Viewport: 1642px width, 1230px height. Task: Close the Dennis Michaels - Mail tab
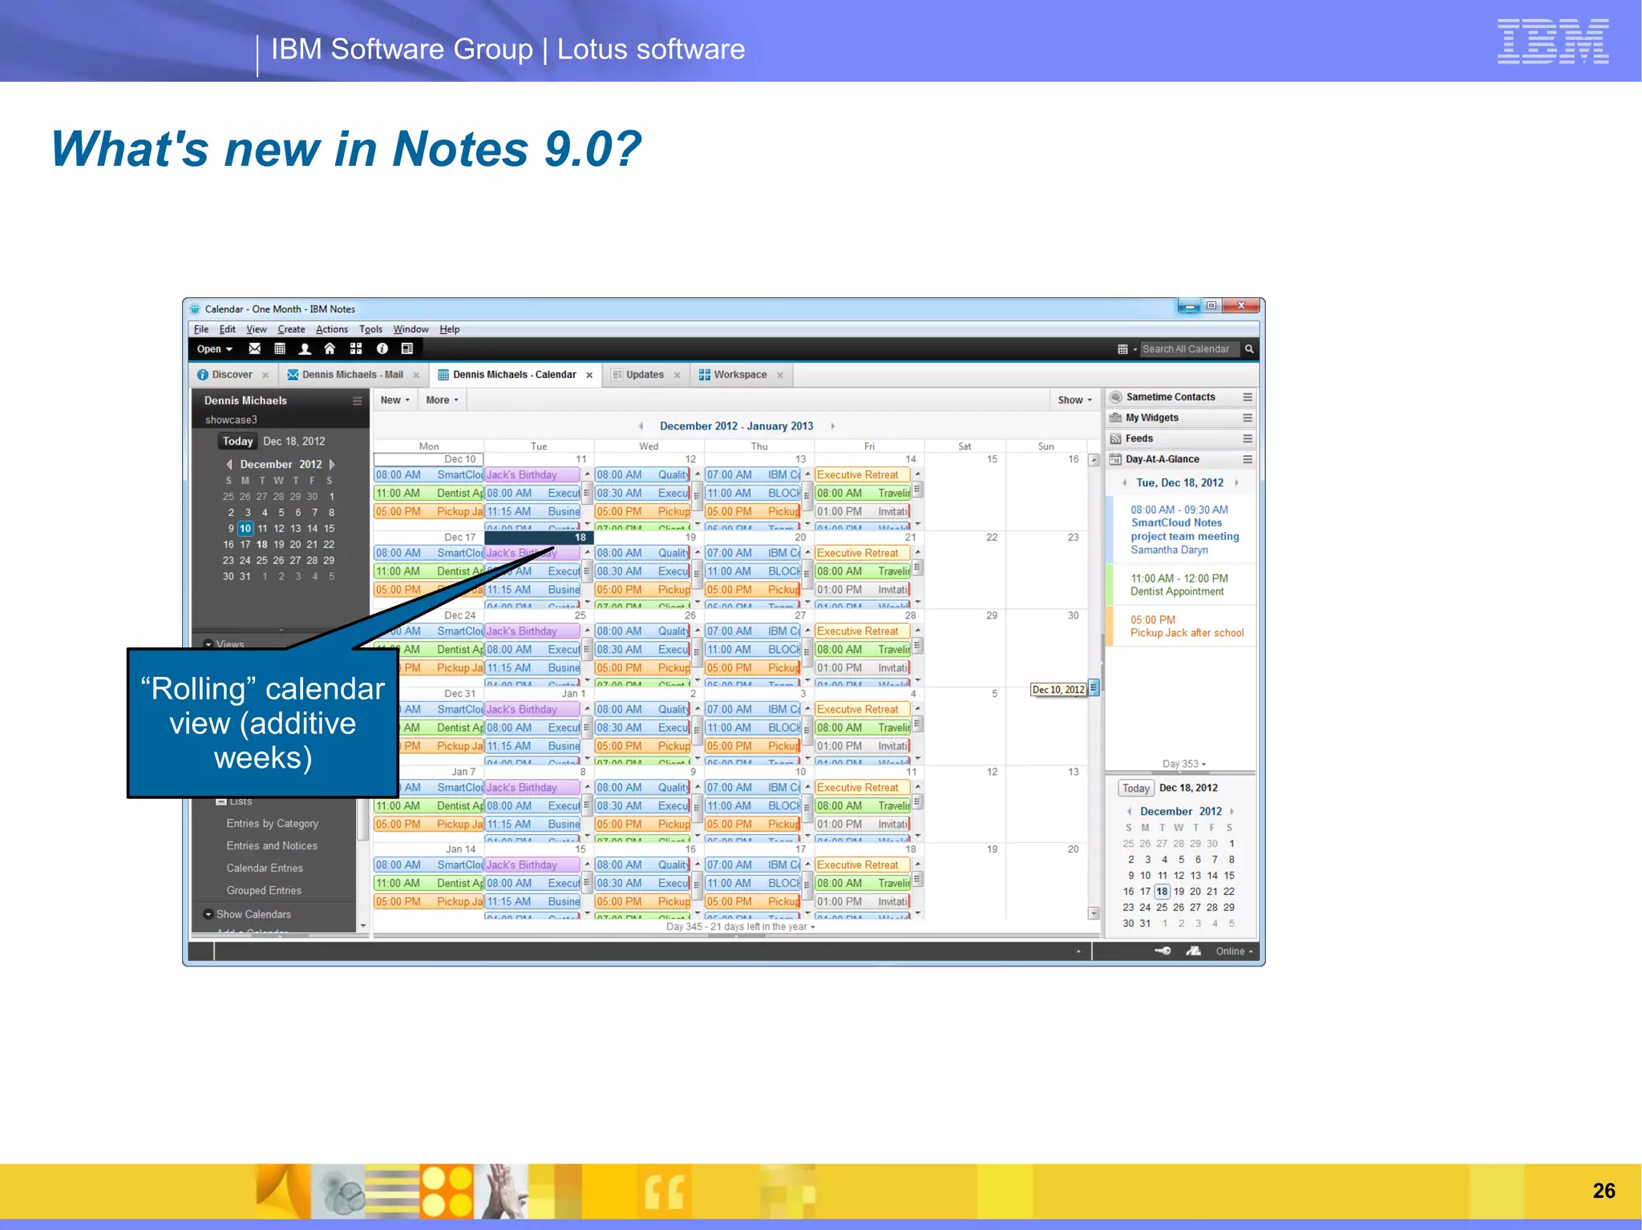coord(416,375)
